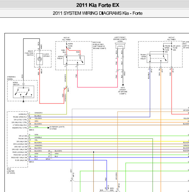The width and height of the screenshot is (189, 192).
Task: Click the HORN SWITCH label
Action: tap(16, 83)
